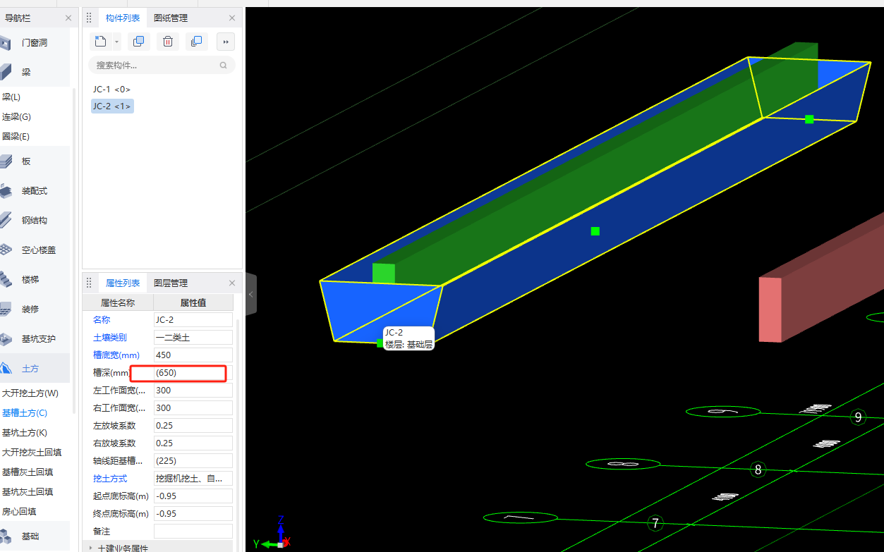Edit 槽底宽 value 450
Screen dimensions: 884x552
pyautogui.click(x=193, y=355)
